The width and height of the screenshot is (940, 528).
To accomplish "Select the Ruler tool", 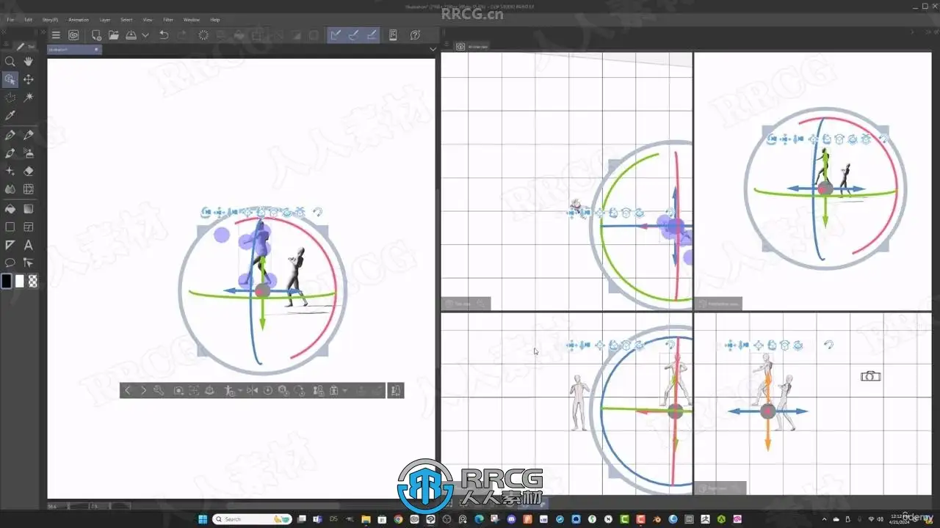I will coord(10,245).
